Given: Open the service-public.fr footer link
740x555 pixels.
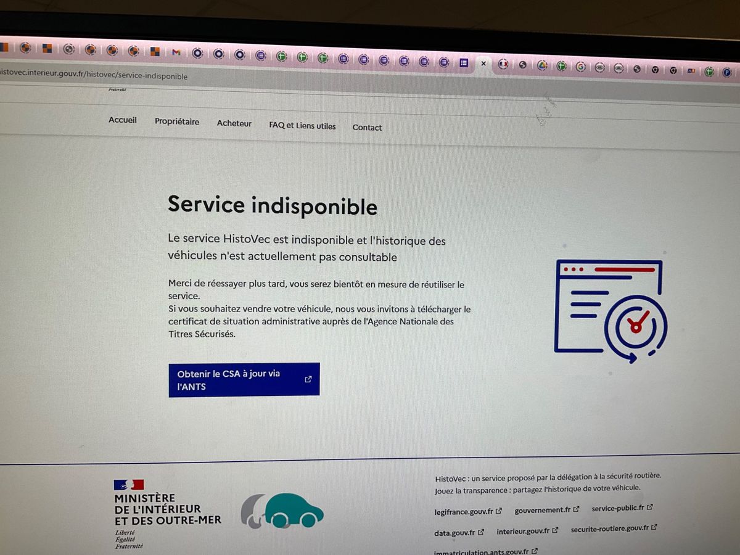Looking at the screenshot, I should click(622, 509).
